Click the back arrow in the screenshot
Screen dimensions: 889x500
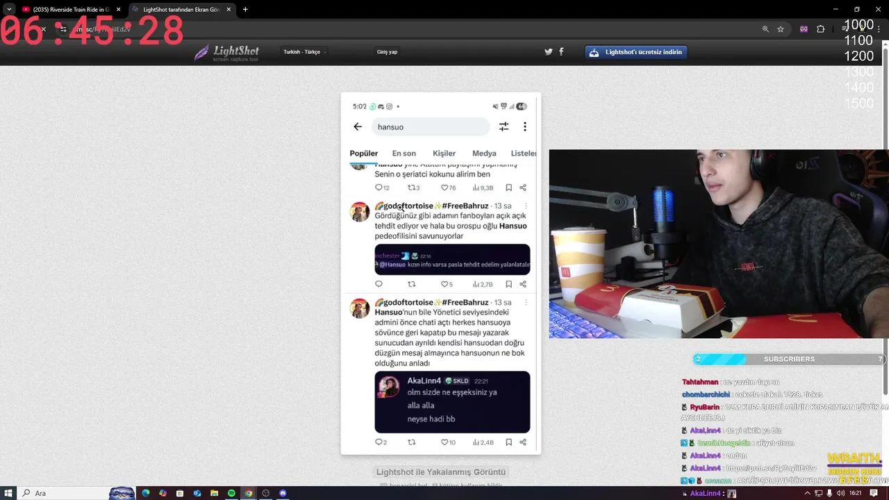(358, 126)
